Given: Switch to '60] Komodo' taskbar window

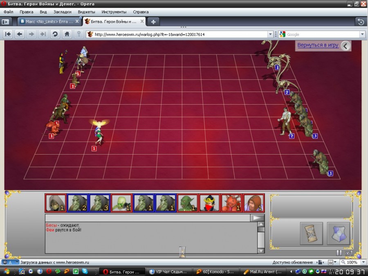Looking at the screenshot, I should tap(216, 272).
